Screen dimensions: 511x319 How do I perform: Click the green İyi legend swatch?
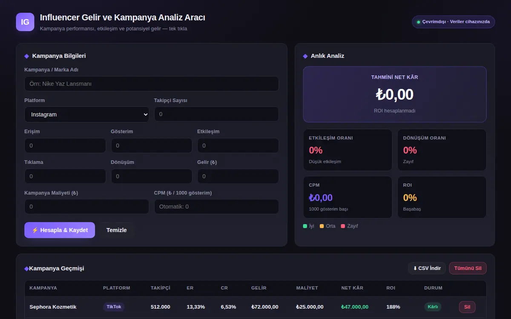305,226
